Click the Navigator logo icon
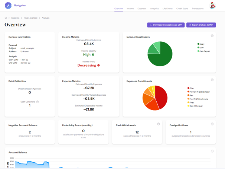The image size is (225, 169). click(8, 6)
